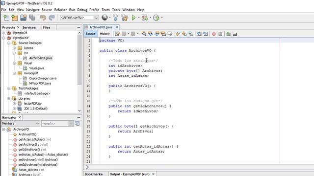
Task: Select CuadroImagen.java in project tree
Action: [43, 78]
